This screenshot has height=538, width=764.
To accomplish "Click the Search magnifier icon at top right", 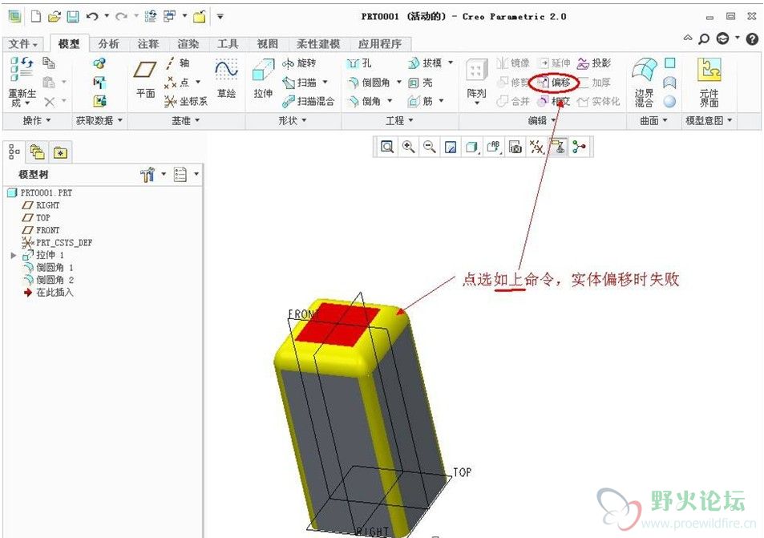I will [704, 38].
